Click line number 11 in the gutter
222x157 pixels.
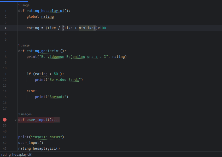pos(5,74)
